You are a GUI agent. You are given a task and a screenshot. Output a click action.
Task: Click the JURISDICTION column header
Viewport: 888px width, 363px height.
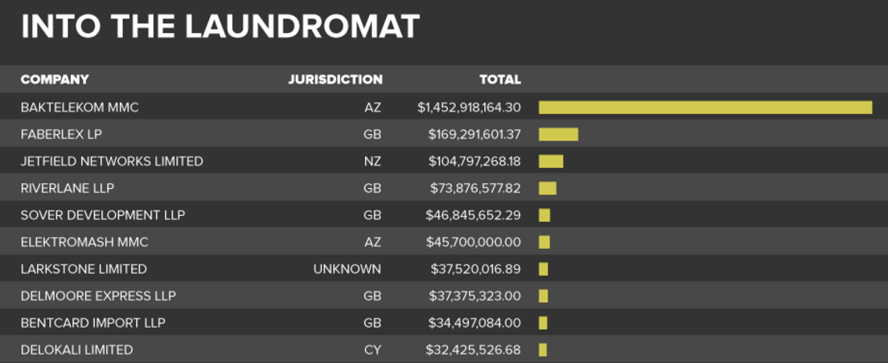click(335, 80)
